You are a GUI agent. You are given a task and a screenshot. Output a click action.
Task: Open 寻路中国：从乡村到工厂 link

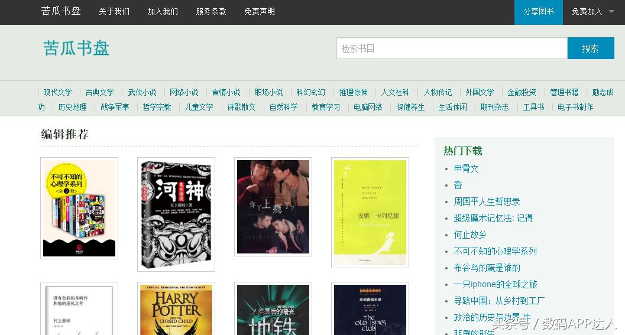pyautogui.click(x=499, y=301)
